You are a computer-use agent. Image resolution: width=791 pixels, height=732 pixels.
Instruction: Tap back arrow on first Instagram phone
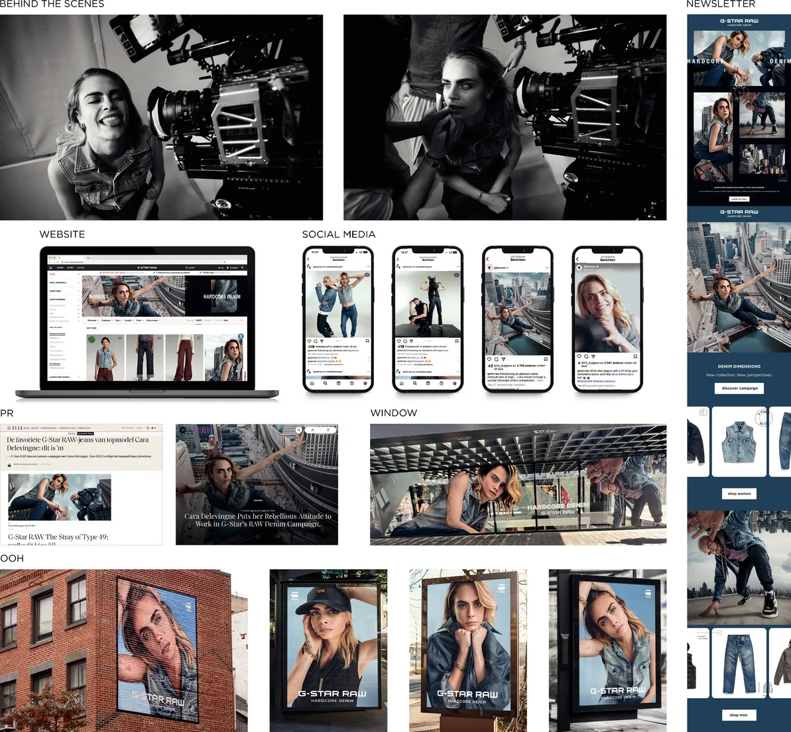(x=308, y=259)
